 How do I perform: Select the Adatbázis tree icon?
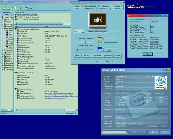coord(5,67)
